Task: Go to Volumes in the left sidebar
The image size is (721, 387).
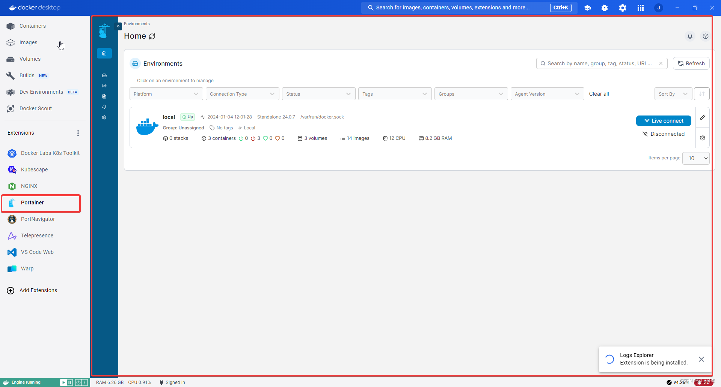Action: pos(45,59)
